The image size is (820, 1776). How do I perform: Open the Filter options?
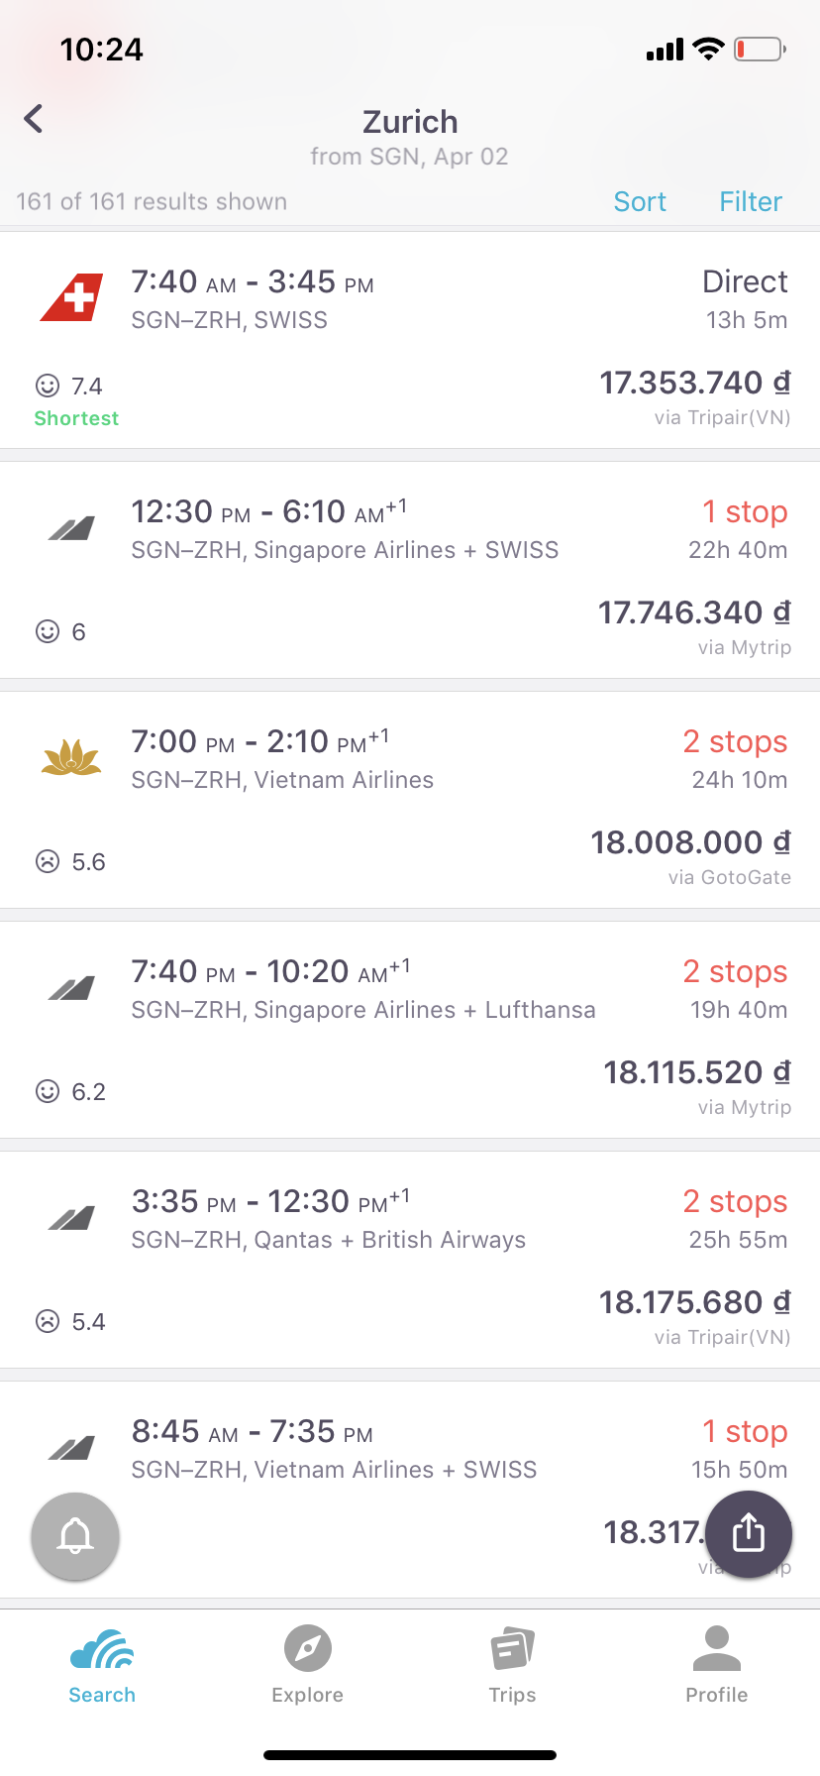pyautogui.click(x=751, y=201)
